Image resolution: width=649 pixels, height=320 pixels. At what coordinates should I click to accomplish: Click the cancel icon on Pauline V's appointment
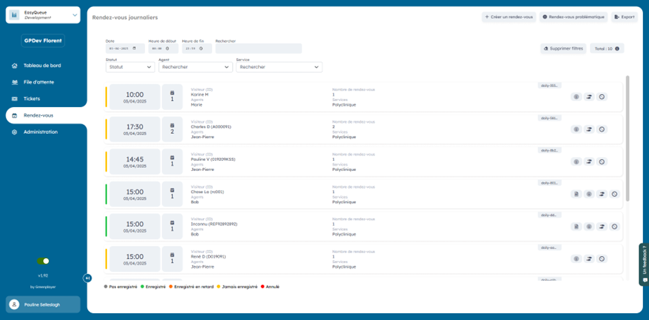[602, 162]
